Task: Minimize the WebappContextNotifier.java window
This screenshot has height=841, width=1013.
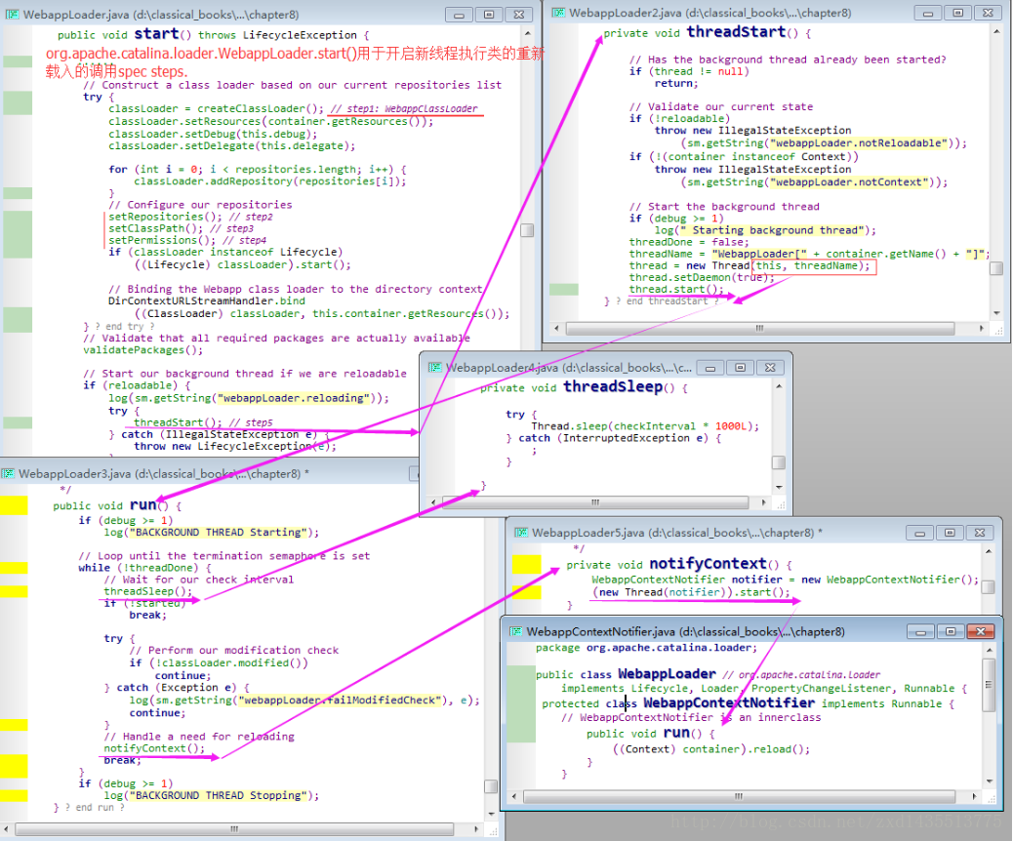Action: click(920, 631)
